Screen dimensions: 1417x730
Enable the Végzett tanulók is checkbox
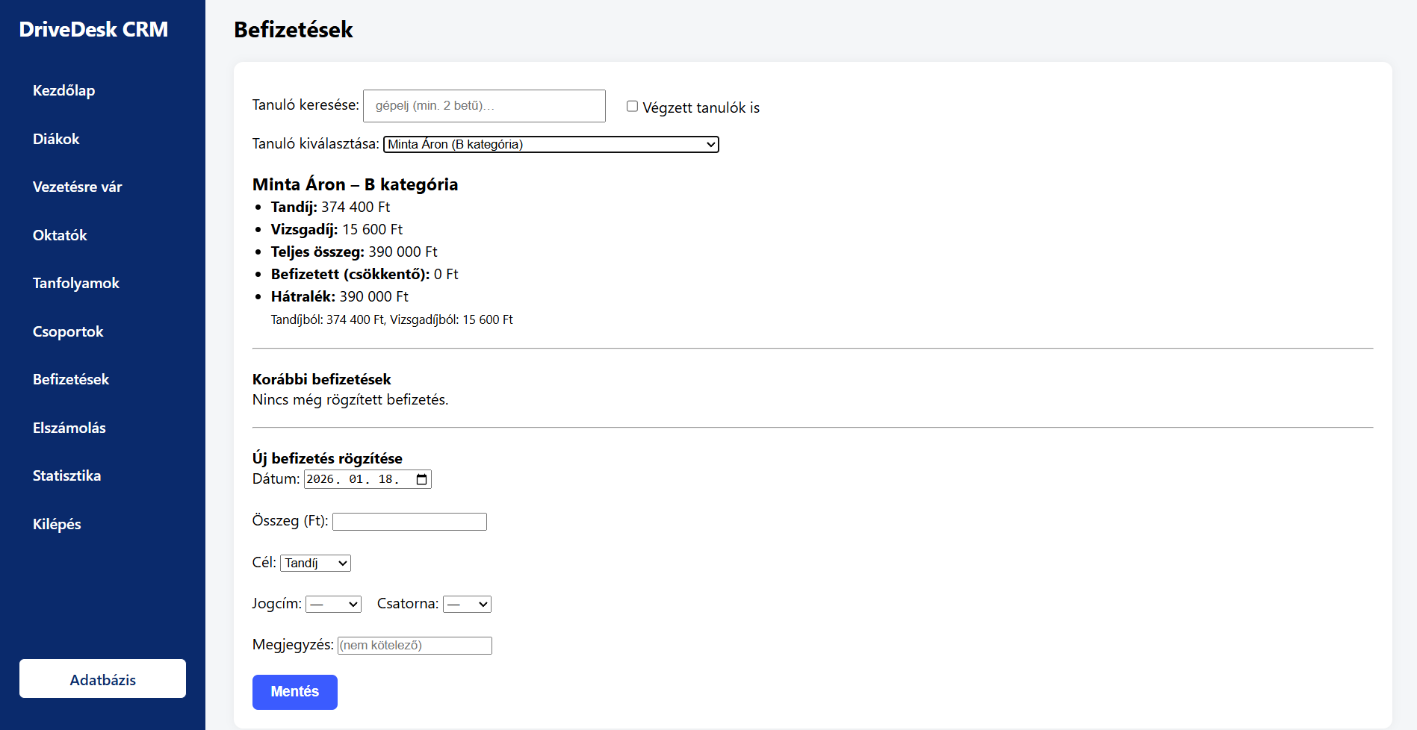click(x=632, y=107)
